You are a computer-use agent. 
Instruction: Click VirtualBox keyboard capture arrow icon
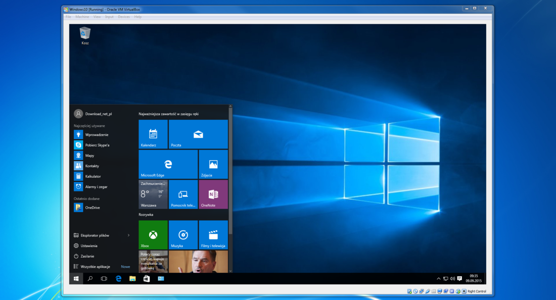coord(464,291)
